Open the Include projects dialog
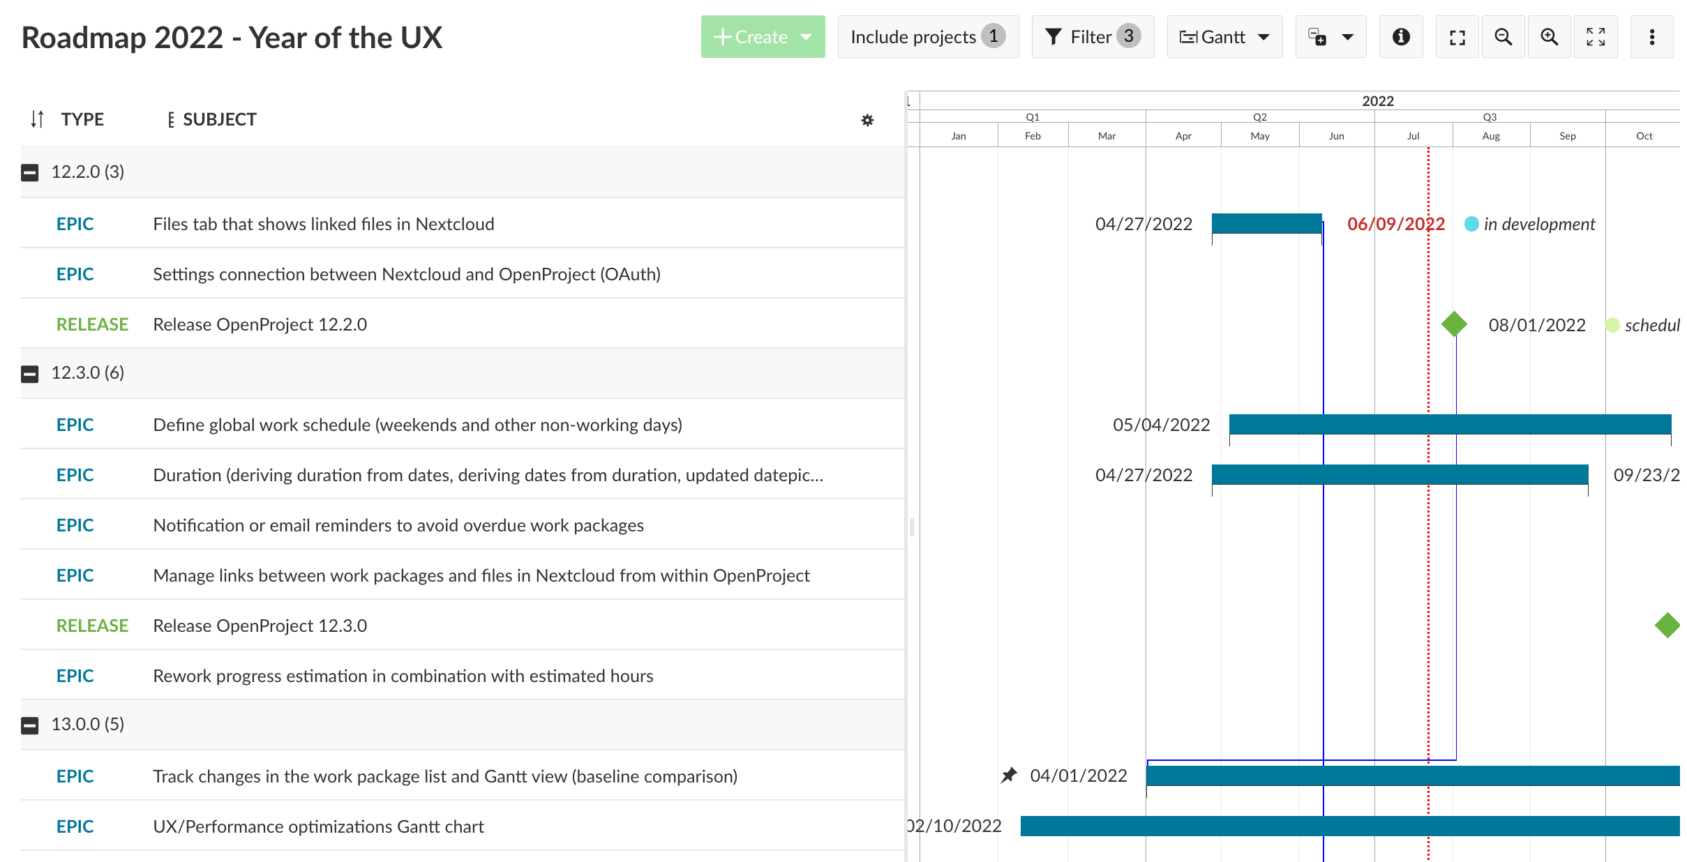The height and width of the screenshot is (862, 1687). click(x=928, y=36)
